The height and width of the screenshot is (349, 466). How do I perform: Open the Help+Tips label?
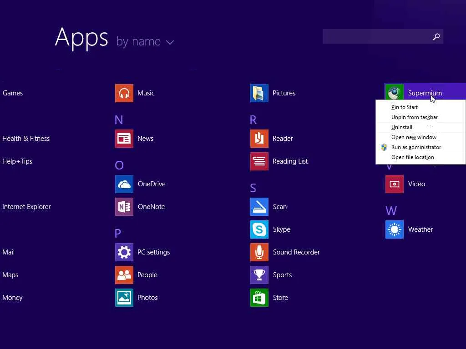[17, 161]
